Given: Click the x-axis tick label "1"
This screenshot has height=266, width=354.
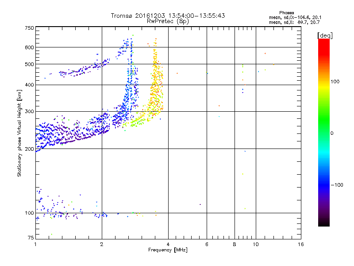Looking at the screenshot, I should (35, 244).
